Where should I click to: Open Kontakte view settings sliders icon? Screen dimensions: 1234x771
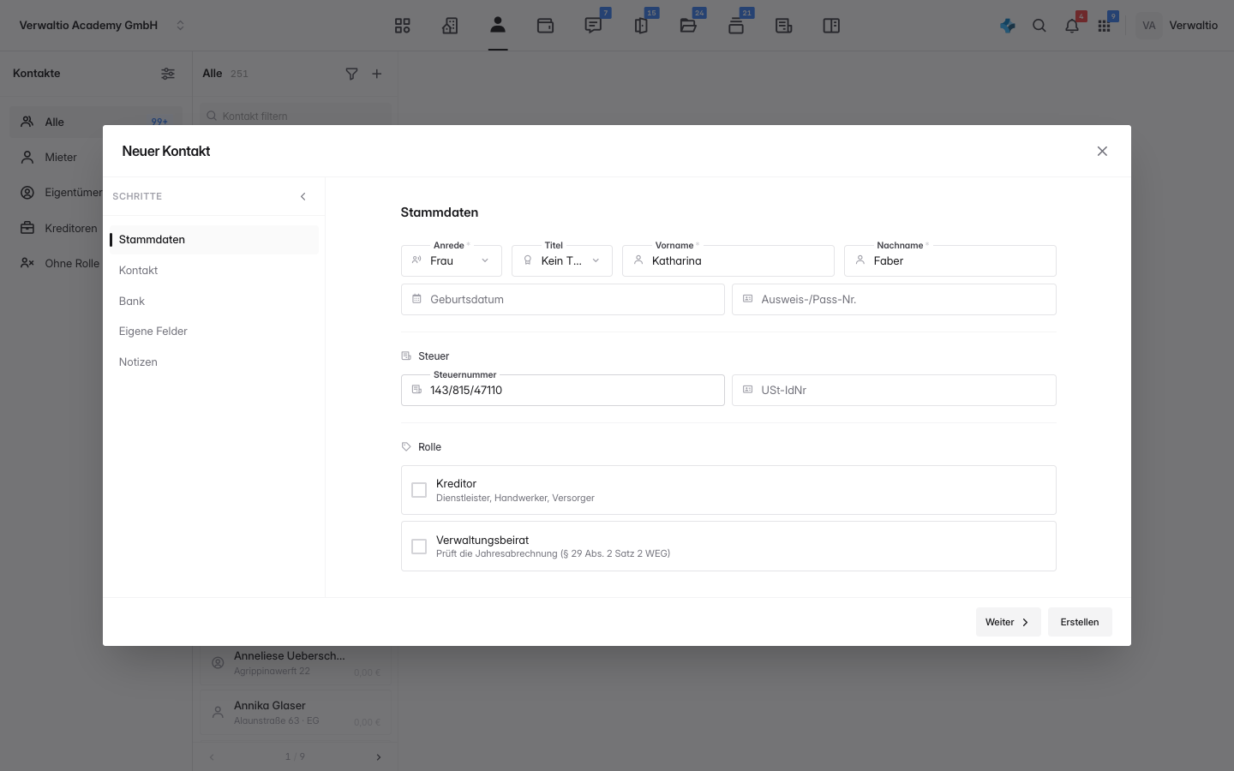pos(168,74)
